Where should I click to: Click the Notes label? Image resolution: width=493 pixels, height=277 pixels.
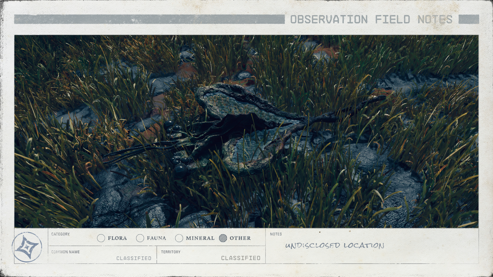276,234
